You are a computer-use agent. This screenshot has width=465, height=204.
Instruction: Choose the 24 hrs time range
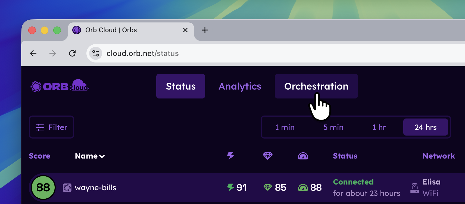click(x=425, y=127)
